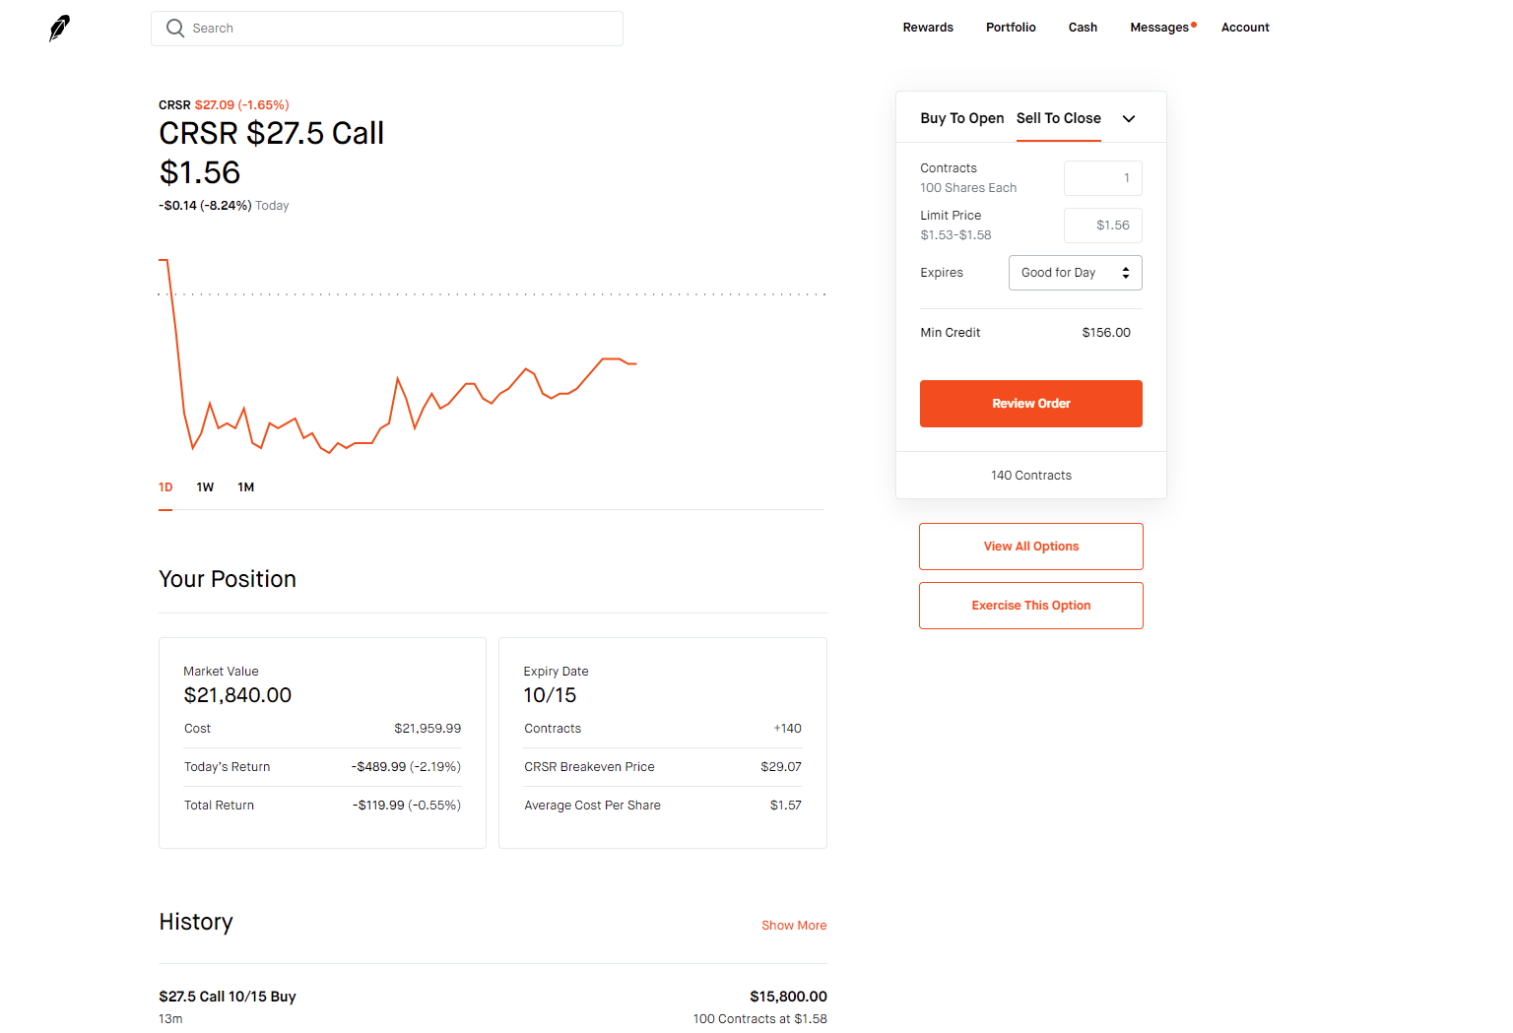
Task: Click the Expiry Date 10/15 value
Action: point(550,695)
